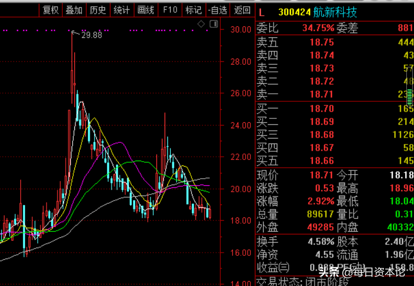Click 委比 value 34.75%

pos(318,28)
